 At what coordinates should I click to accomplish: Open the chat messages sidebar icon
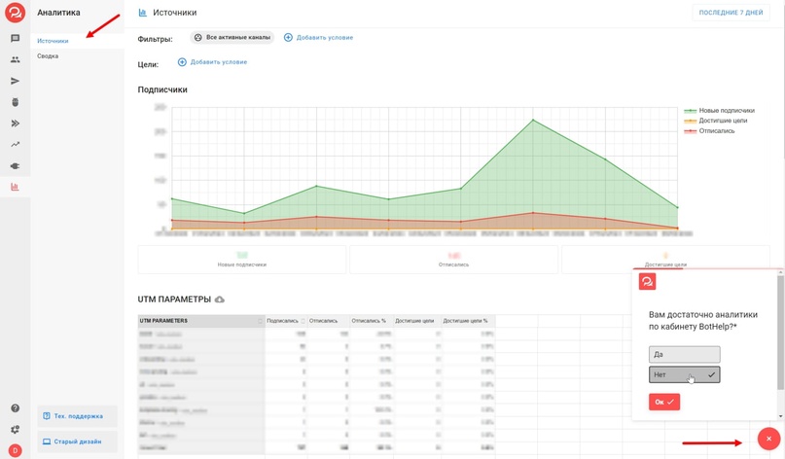[15, 39]
